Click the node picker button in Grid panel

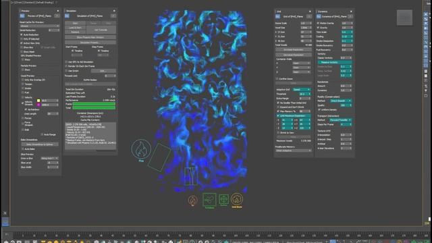click(309, 16)
